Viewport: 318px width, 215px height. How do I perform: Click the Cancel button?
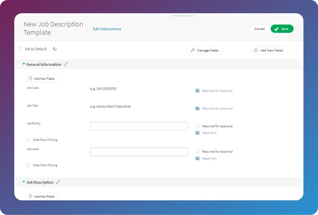[259, 29]
